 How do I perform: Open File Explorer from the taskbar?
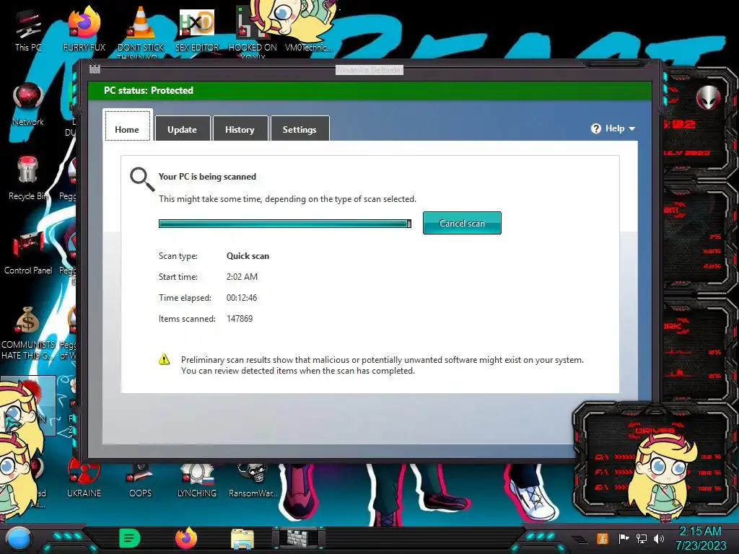tap(242, 540)
